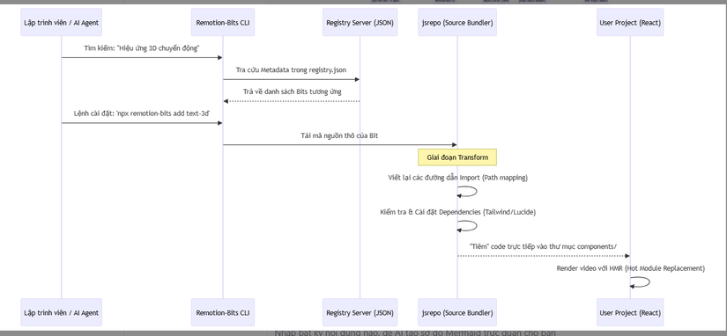Click the top "Registry Server (JSON)" participant box
Image resolution: width=727 pixels, height=336 pixels.
pyautogui.click(x=360, y=22)
